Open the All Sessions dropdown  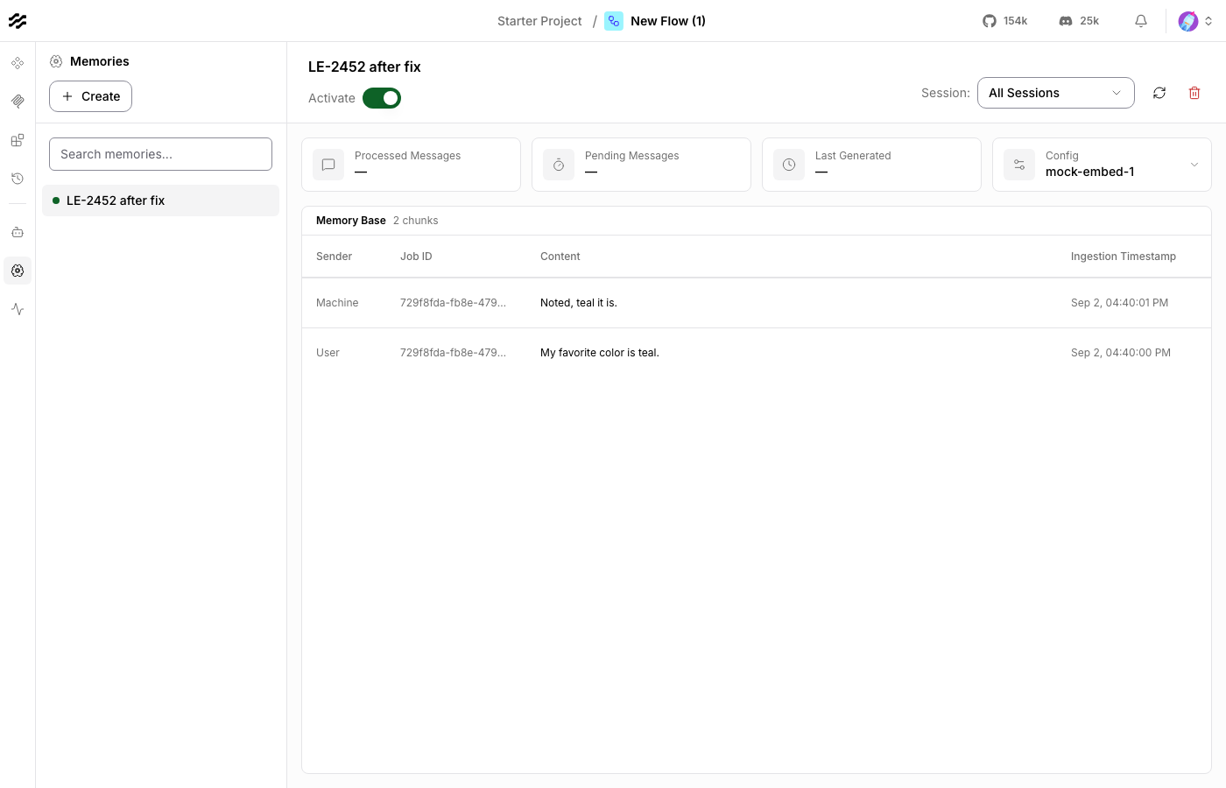point(1055,93)
